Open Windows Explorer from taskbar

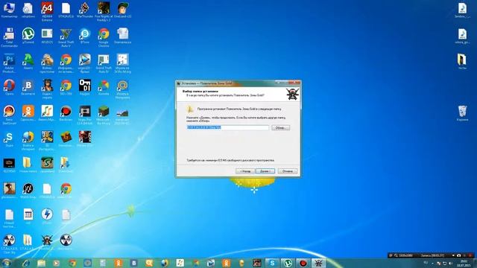click(42, 263)
